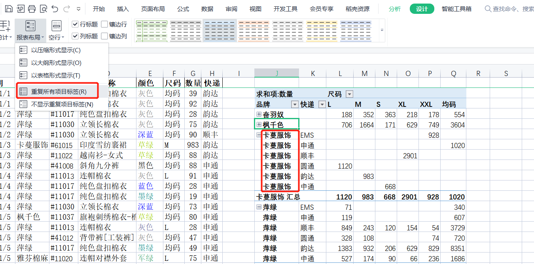Open the 品牌 filter dropdown in pivot table
Screen dimensions: 534x264
pos(294,104)
